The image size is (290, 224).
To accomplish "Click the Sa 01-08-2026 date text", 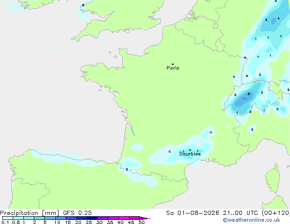I will click(x=193, y=213).
